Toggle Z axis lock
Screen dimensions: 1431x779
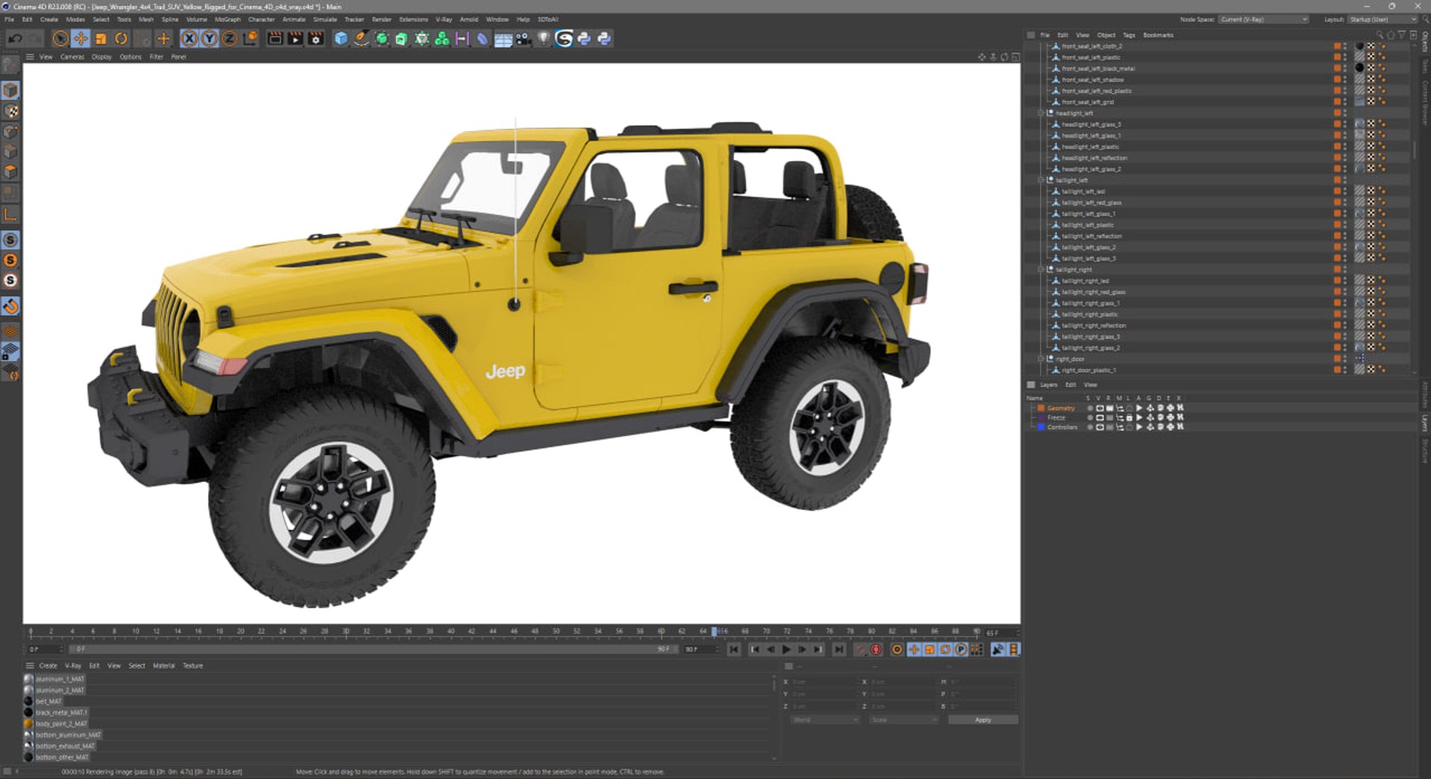point(230,39)
